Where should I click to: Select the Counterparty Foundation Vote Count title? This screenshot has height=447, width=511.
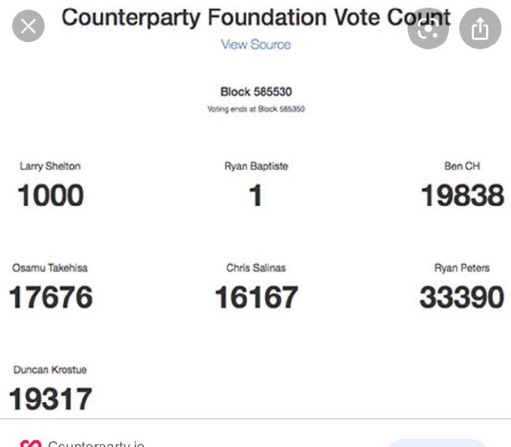click(x=256, y=17)
